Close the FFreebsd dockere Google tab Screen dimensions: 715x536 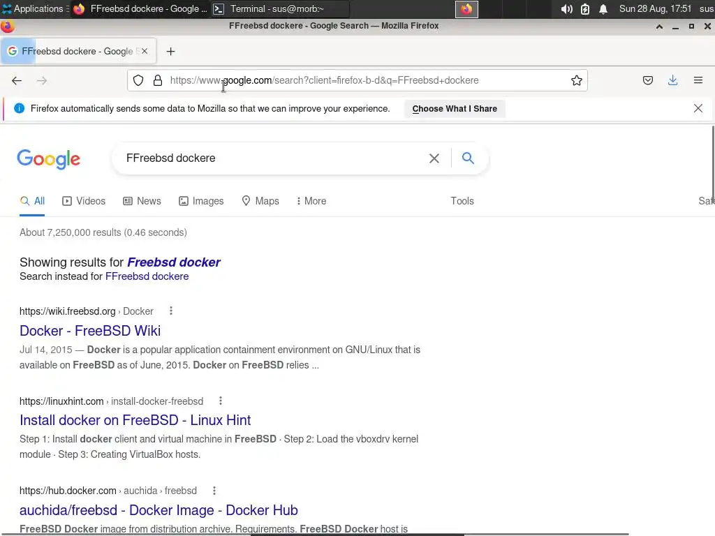point(145,51)
